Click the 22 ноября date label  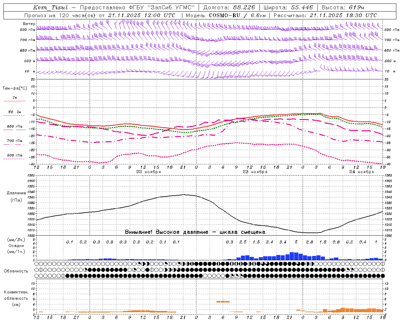tap(148, 172)
